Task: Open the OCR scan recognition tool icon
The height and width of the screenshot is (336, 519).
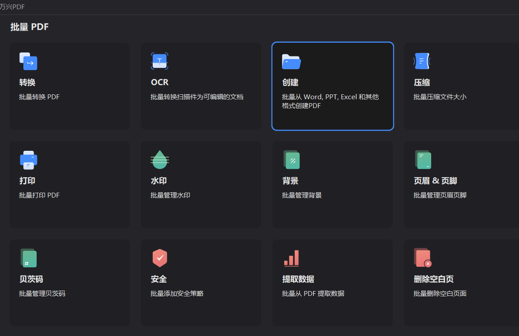Action: (159, 61)
